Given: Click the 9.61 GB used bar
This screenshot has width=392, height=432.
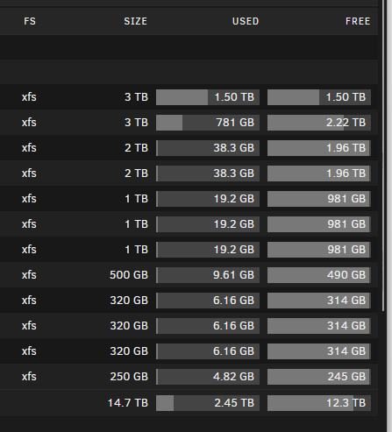Looking at the screenshot, I should pos(208,275).
